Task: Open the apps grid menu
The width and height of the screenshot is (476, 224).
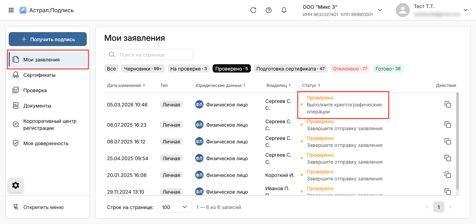Action: (11, 10)
